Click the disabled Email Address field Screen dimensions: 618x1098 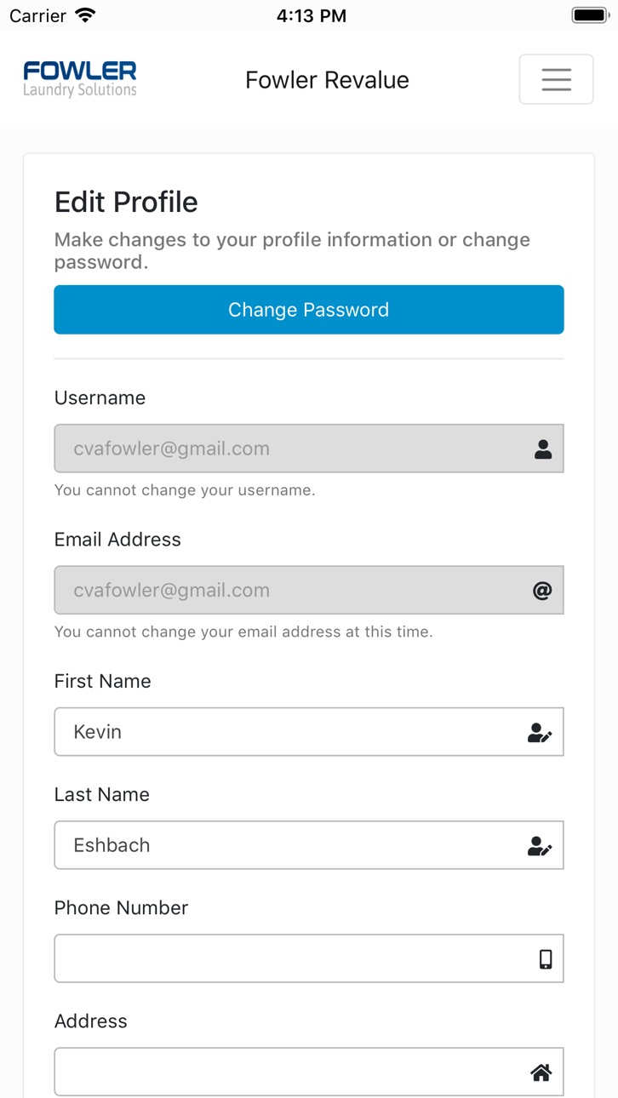pos(309,590)
